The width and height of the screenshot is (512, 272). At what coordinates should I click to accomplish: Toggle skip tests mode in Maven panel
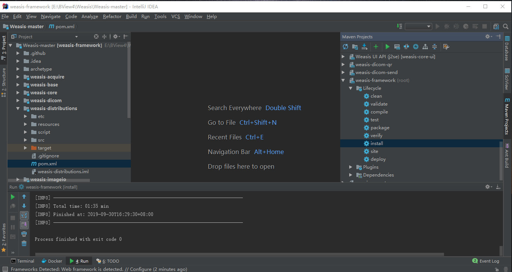(406, 46)
